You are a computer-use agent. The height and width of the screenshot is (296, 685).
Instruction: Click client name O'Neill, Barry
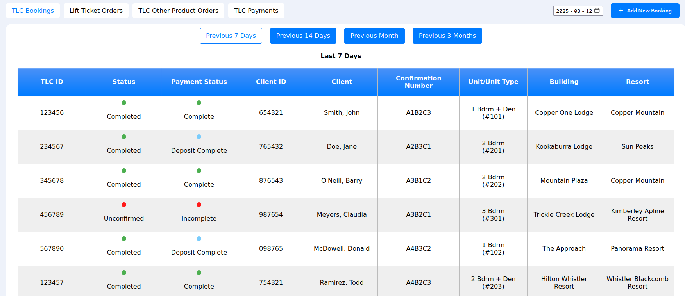(342, 181)
